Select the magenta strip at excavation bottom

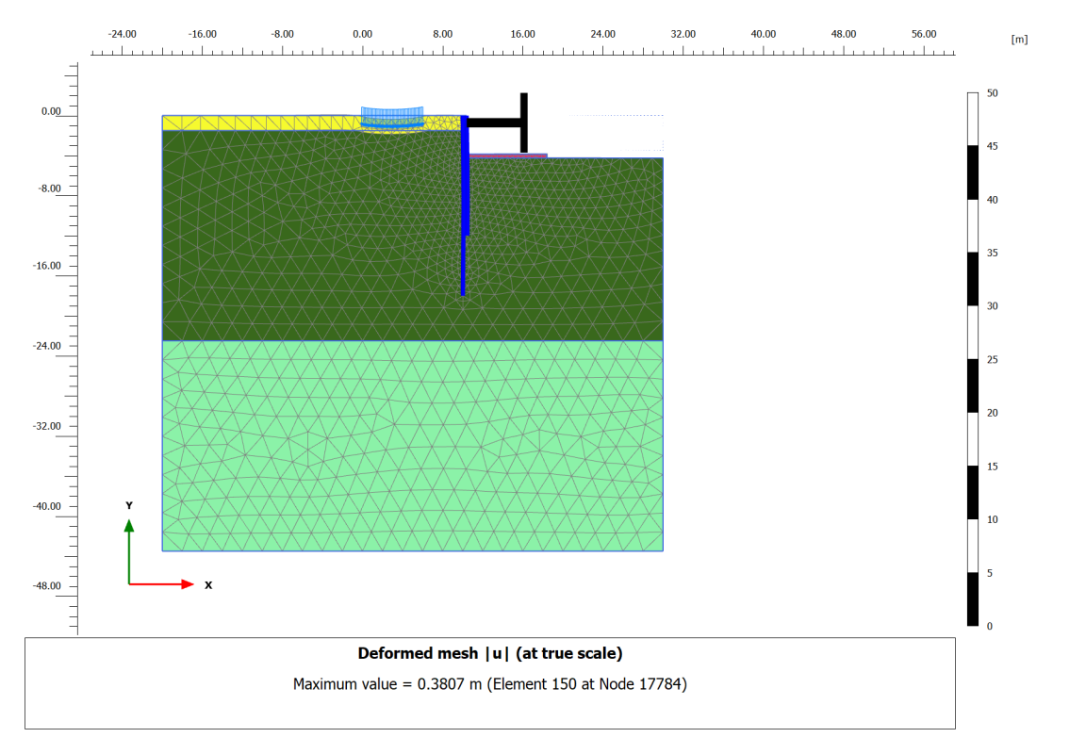(x=507, y=156)
